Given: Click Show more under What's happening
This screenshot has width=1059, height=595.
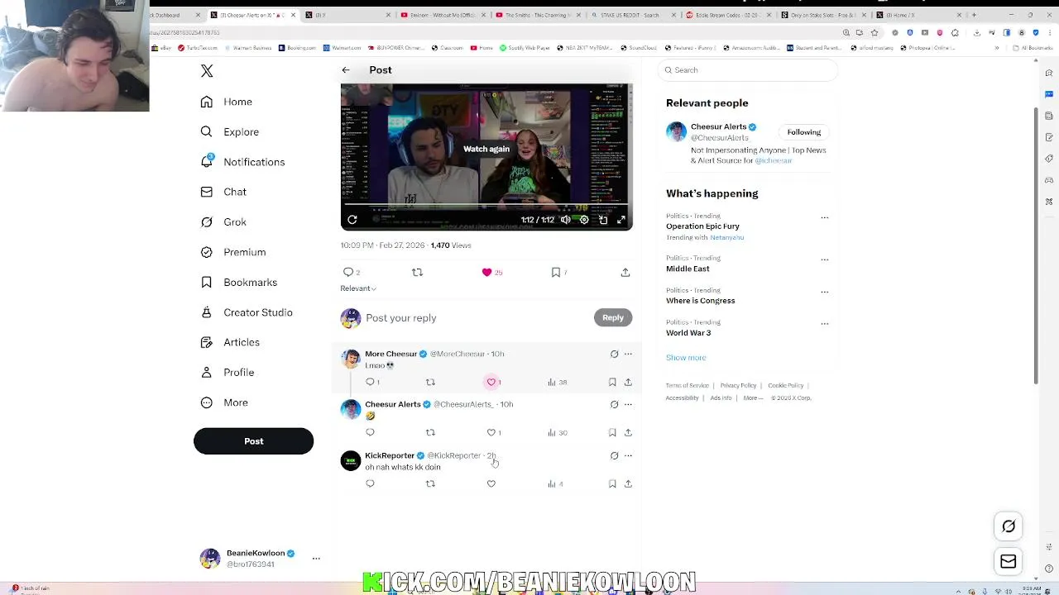Looking at the screenshot, I should coord(686,358).
